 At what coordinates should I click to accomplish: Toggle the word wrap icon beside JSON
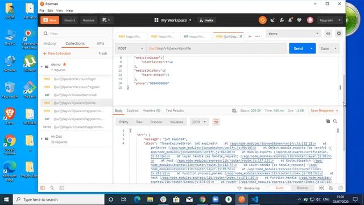[x=216, y=122]
